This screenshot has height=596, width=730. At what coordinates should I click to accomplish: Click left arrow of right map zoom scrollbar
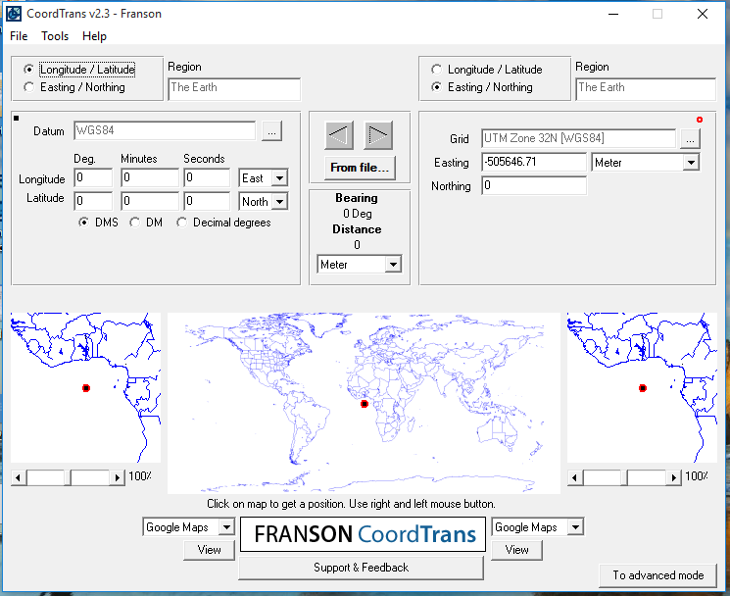coord(575,477)
